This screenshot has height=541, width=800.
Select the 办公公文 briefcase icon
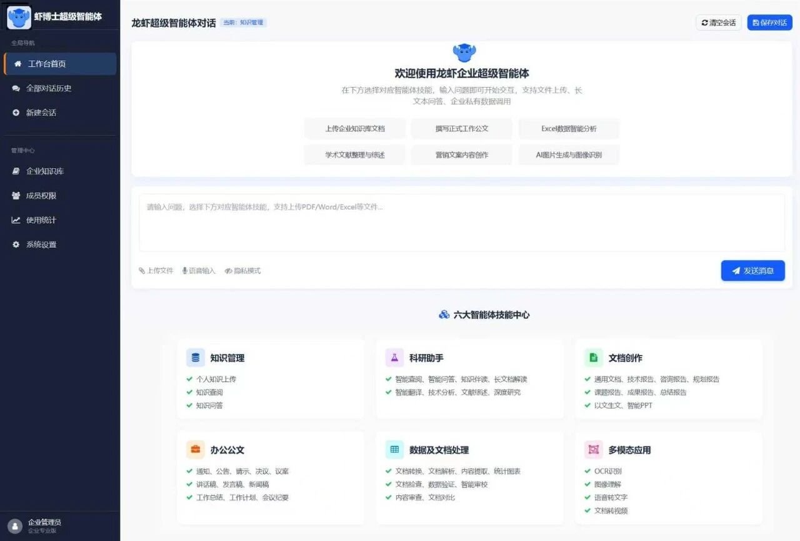[196, 450]
